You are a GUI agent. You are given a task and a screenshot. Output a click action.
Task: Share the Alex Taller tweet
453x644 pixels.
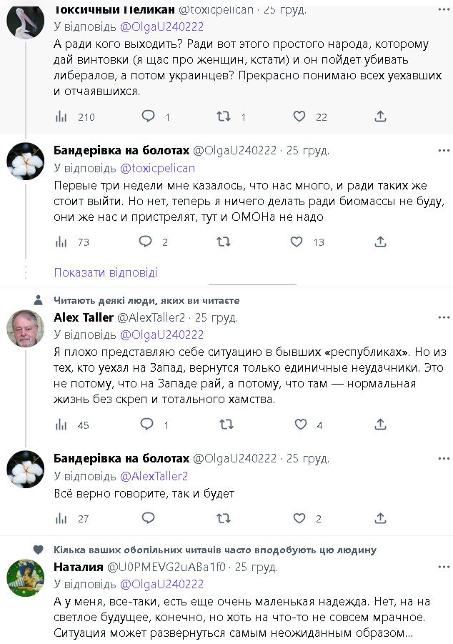click(380, 425)
